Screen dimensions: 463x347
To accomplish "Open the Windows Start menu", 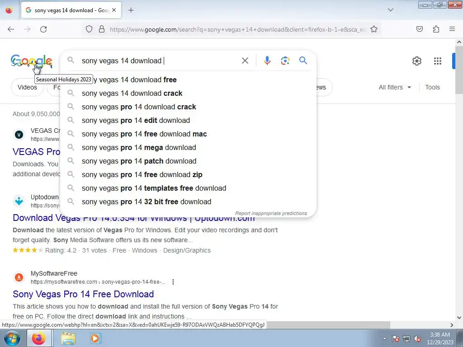I will click(x=12, y=338).
